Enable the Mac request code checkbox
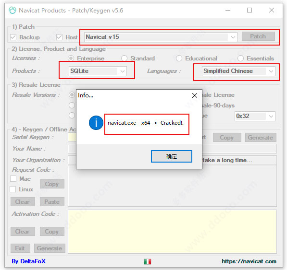Image resolution: width=287 pixels, height=270 pixels. pyautogui.click(x=13, y=178)
